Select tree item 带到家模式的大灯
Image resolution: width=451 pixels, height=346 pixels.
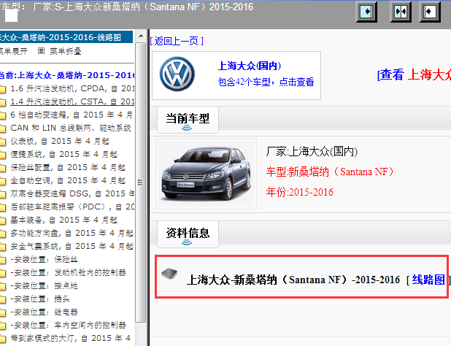point(71,338)
